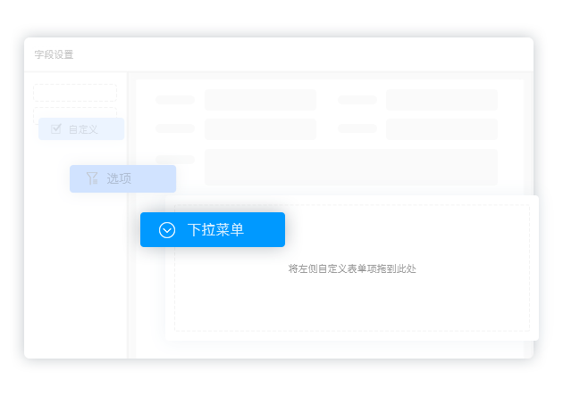Click the third row label placeholder above 选项
This screenshot has height=396, width=563.
click(175, 160)
